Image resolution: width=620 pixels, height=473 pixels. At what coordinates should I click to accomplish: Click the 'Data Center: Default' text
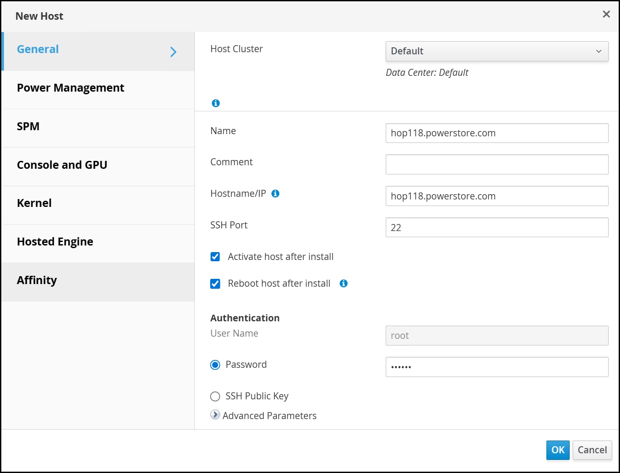click(427, 73)
